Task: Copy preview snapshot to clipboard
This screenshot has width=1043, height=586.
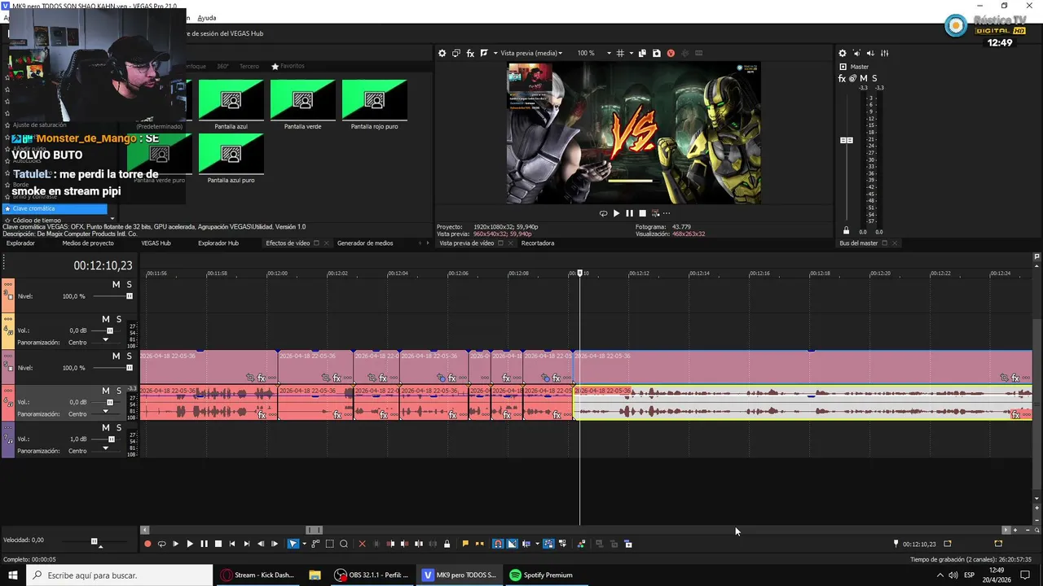Action: point(642,53)
